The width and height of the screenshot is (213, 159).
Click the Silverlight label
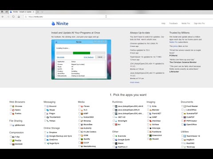pyautogui.click(x=122, y=121)
